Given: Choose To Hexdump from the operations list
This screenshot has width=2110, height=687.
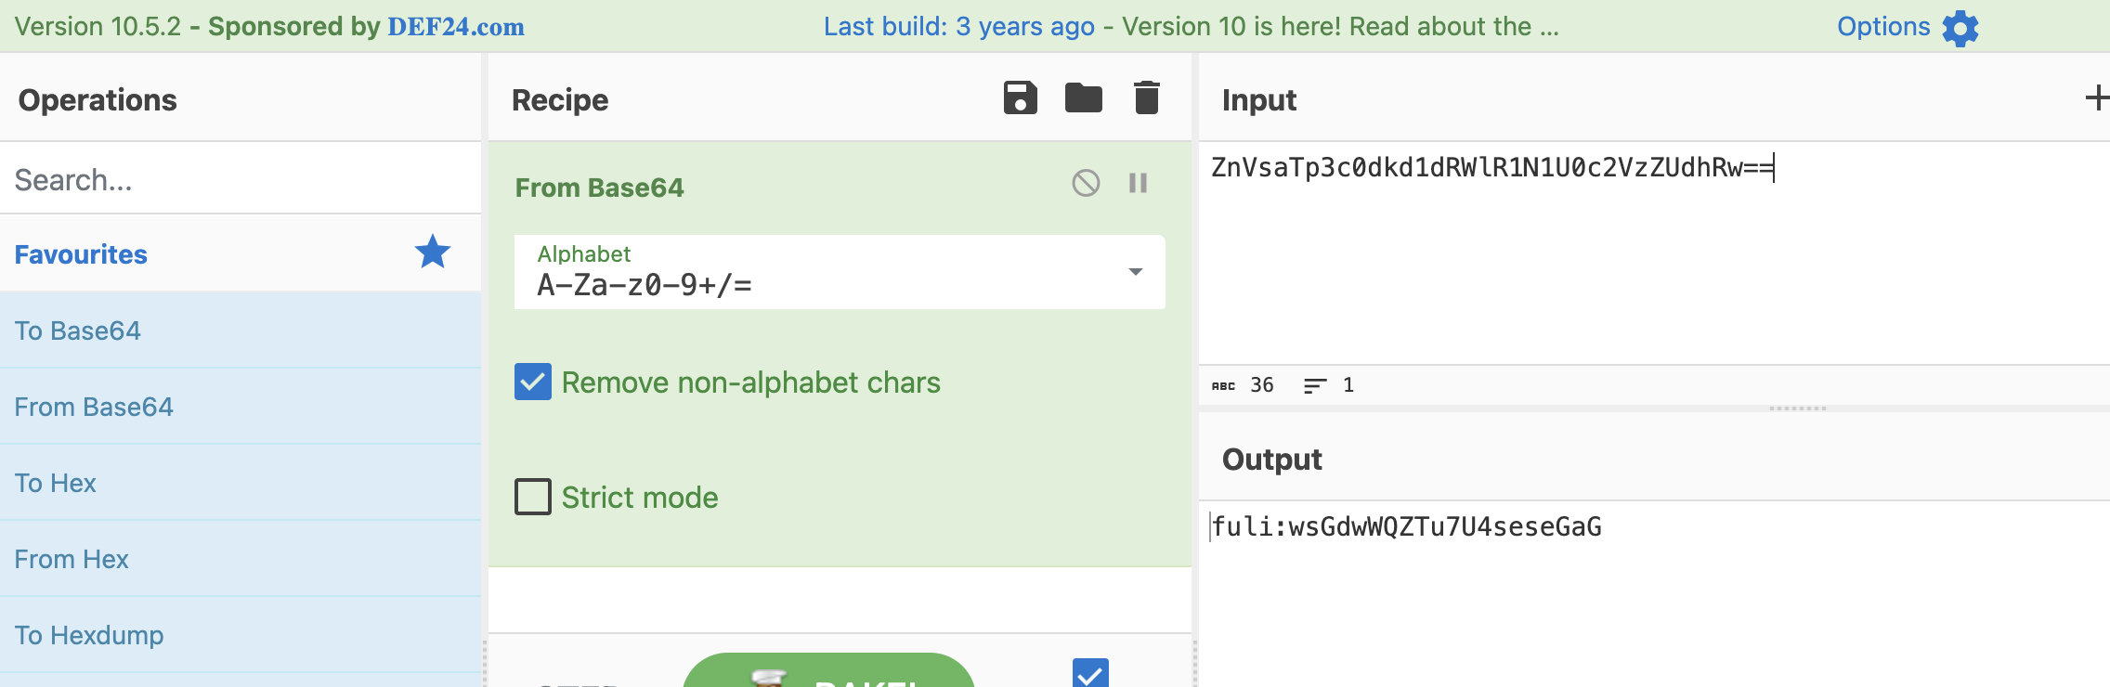Looking at the screenshot, I should pos(89,635).
